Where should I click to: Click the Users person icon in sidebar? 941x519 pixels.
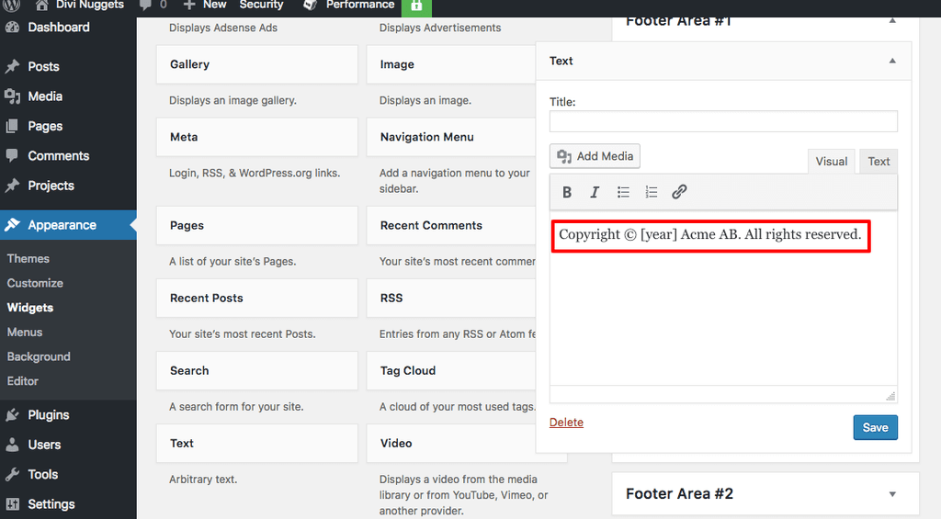(x=12, y=445)
